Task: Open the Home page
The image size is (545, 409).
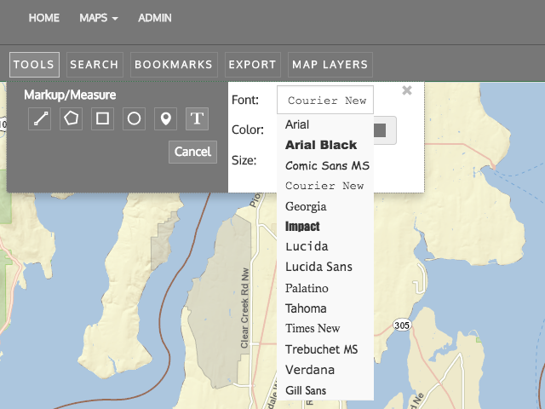Action: pyautogui.click(x=44, y=18)
